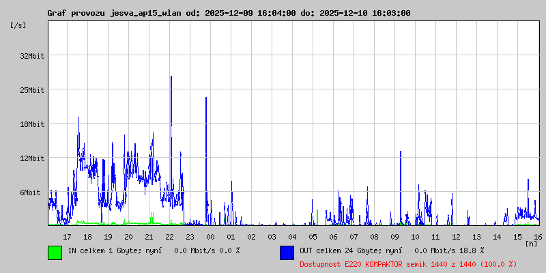Image resolution: width=546 pixels, height=273 pixels.
Task: Click hour label '21' on the x-axis
Action: click(149, 237)
